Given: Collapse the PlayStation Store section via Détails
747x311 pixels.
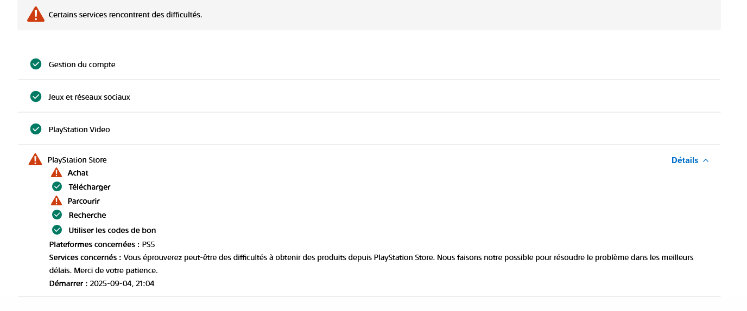Looking at the screenshot, I should pos(690,160).
